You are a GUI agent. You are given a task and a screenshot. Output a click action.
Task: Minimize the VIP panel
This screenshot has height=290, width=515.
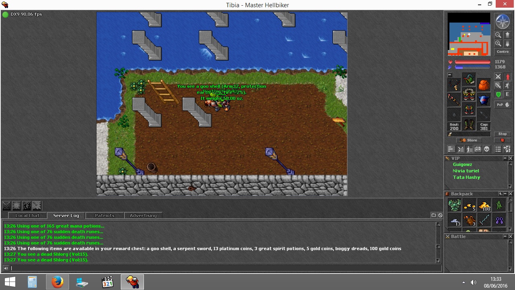[505, 158]
